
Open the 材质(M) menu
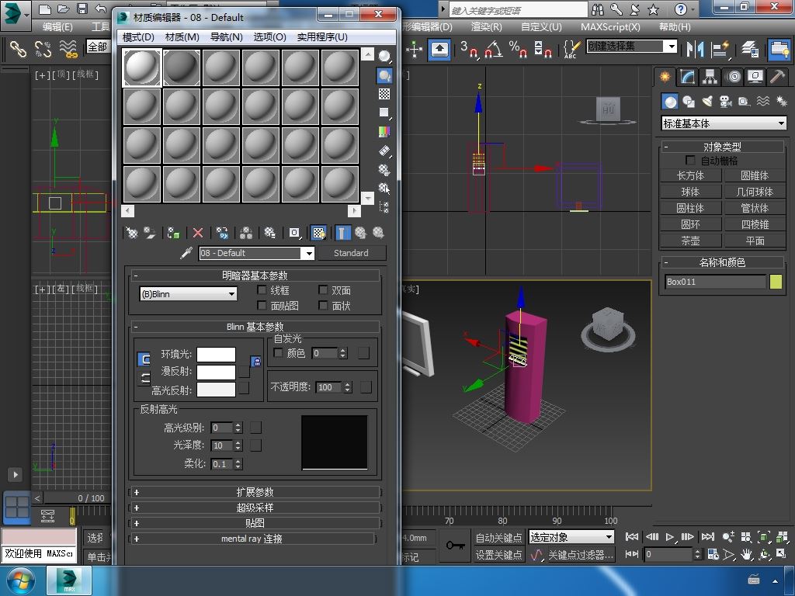tap(182, 36)
